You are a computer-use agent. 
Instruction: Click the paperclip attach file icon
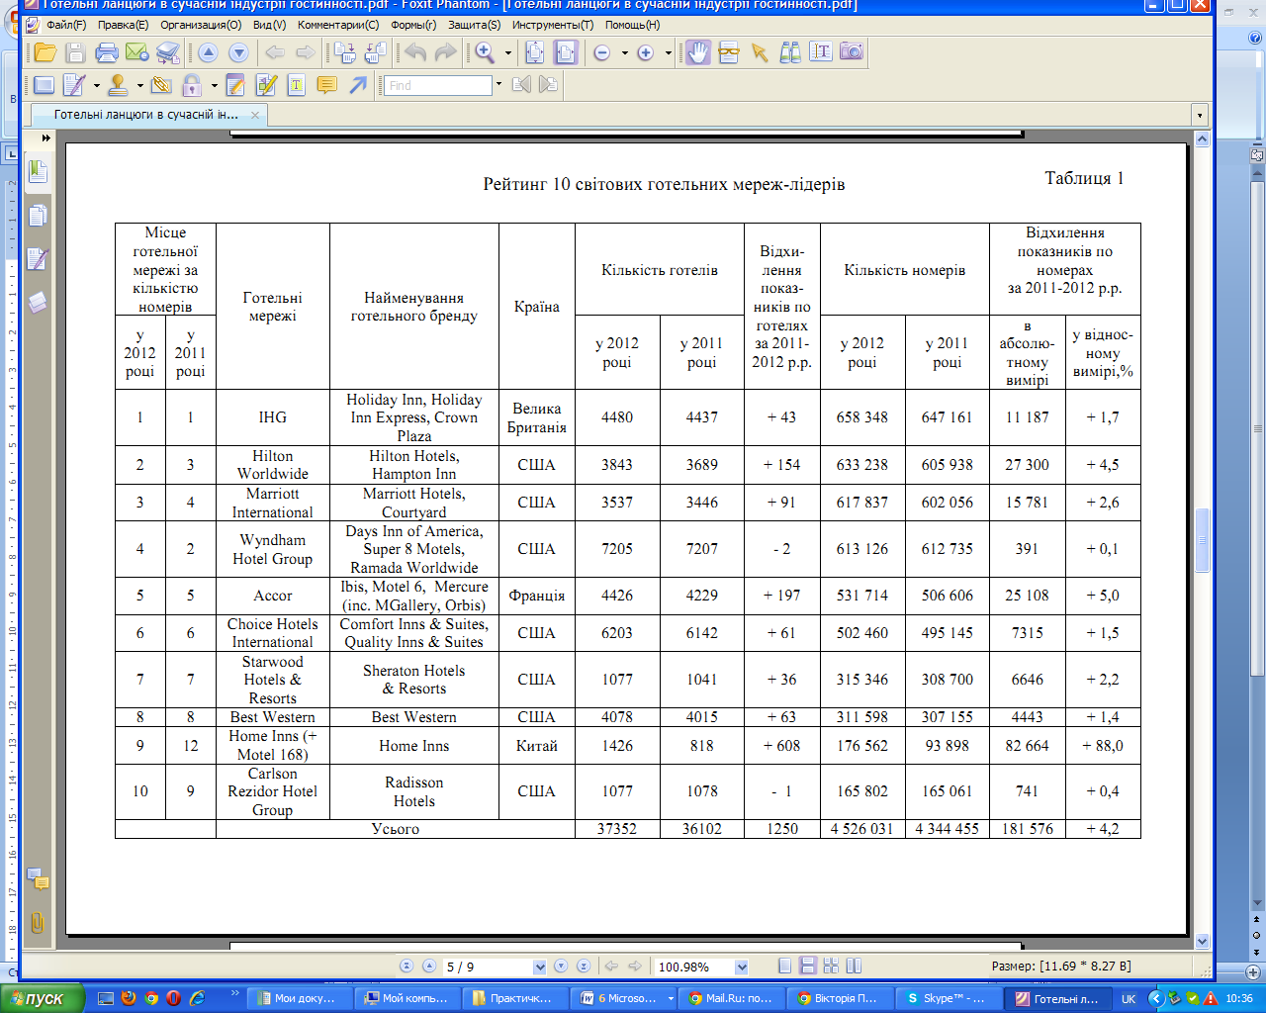click(161, 85)
